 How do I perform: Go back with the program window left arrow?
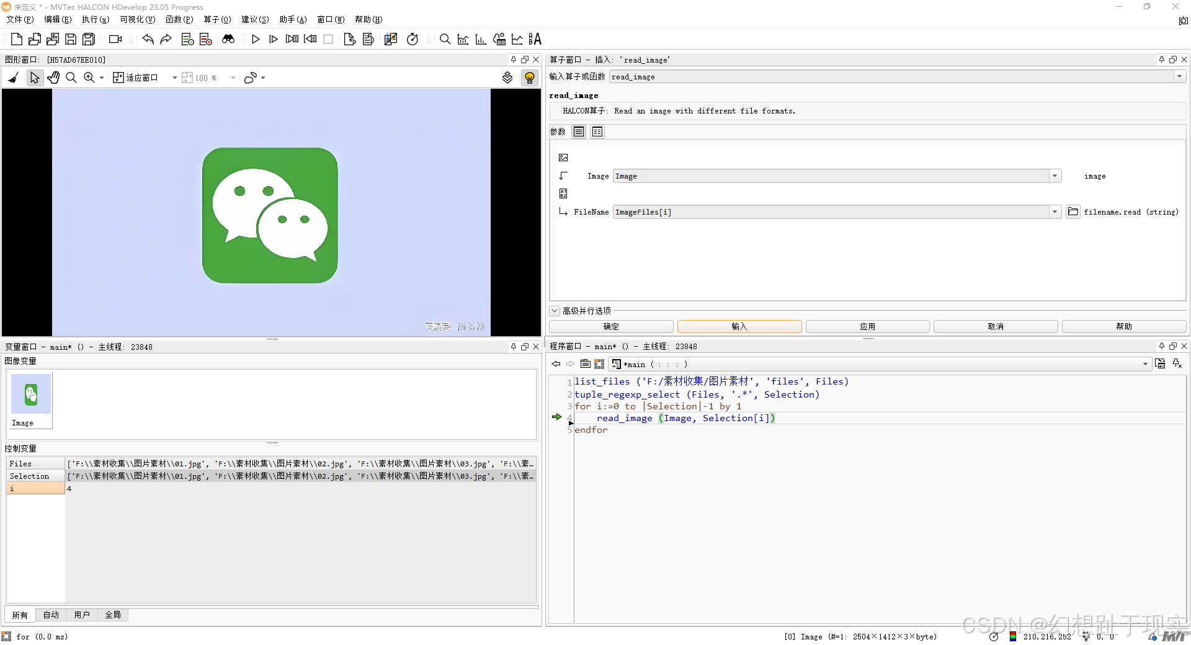pyautogui.click(x=556, y=364)
